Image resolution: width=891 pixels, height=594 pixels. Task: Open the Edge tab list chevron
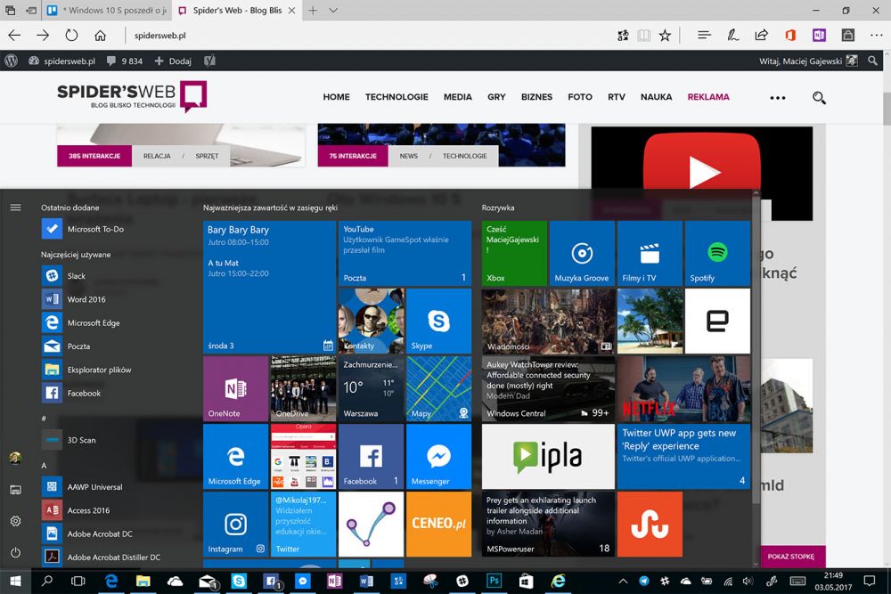tap(333, 10)
